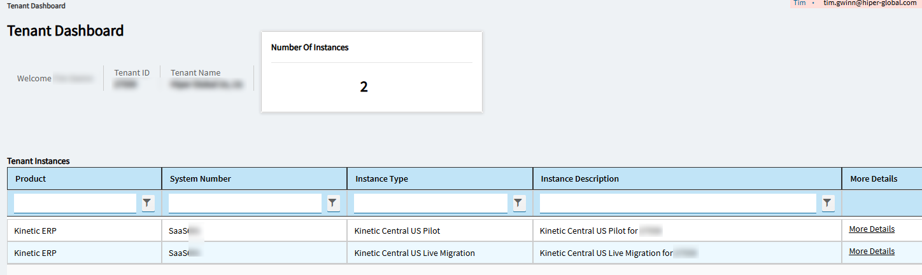This screenshot has width=922, height=275.
Task: Select the Tenant ID label
Action: 132,72
